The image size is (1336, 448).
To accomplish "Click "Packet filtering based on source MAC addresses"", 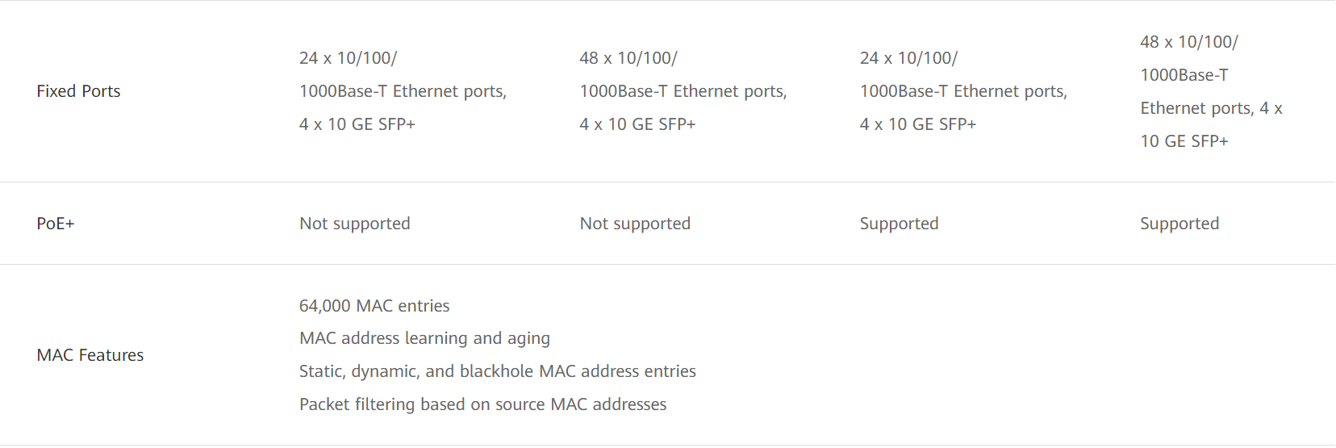I will click(x=482, y=404).
